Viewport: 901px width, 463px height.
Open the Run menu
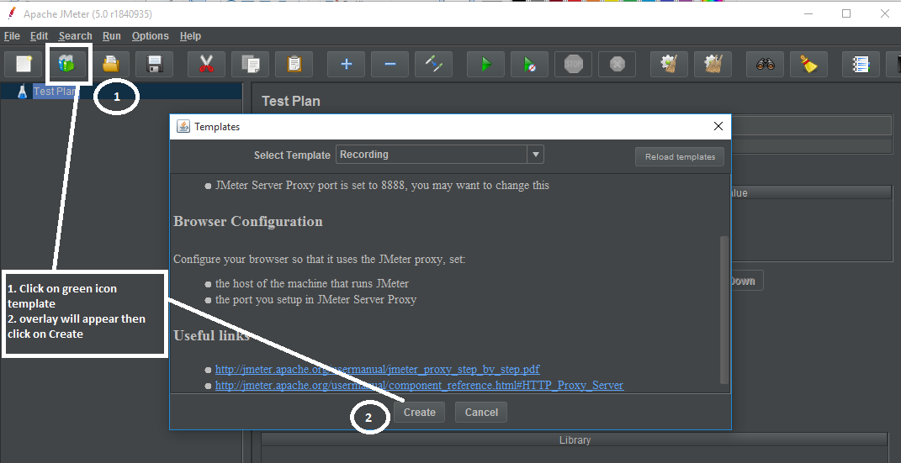click(x=112, y=36)
